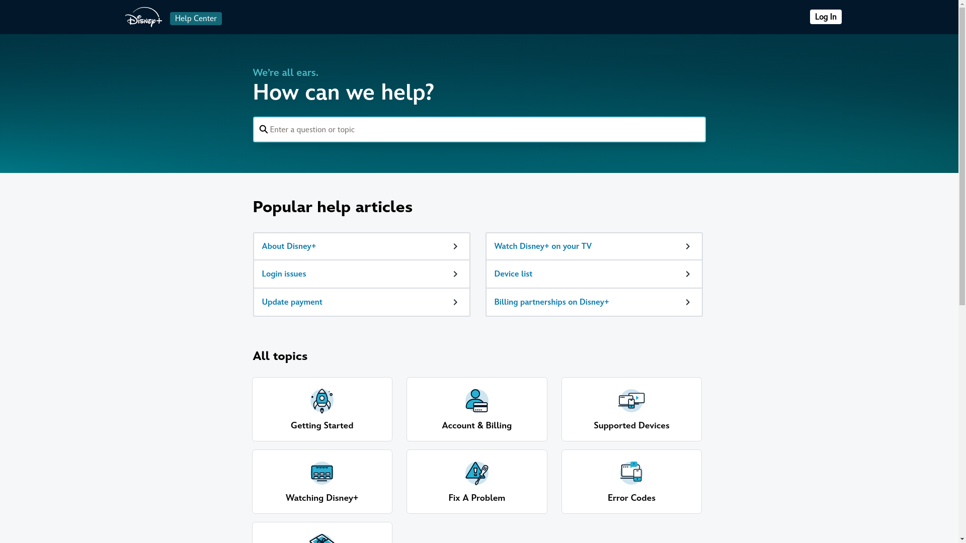
Task: Click chevron beside Billing partnerships on Disney+
Action: [x=688, y=302]
